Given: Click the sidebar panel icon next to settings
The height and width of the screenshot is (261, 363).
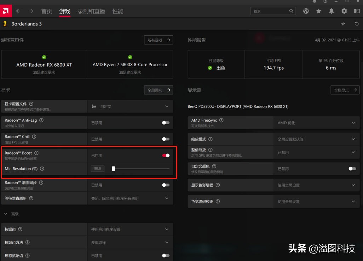Looking at the screenshot, I should pyautogui.click(x=357, y=11).
